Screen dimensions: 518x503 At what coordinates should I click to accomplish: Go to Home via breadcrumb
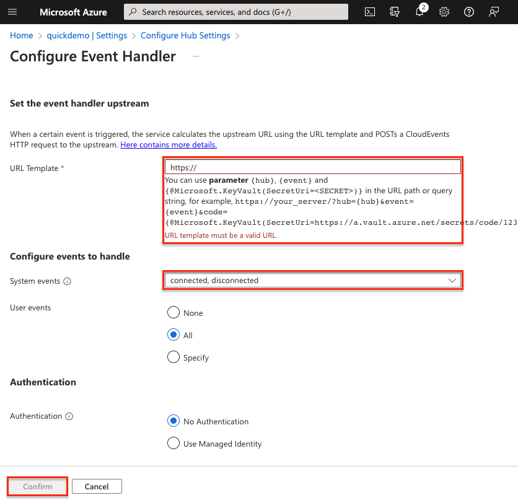click(21, 35)
